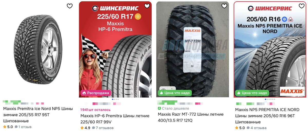Click Цена что надо badge on MT-772 tire
The height and width of the screenshot is (133, 308).
(x=175, y=93)
